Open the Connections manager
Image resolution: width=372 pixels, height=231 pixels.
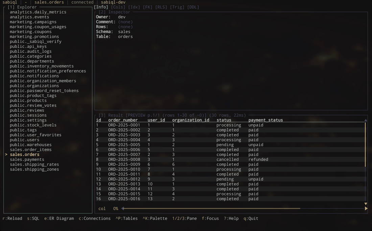95,218
